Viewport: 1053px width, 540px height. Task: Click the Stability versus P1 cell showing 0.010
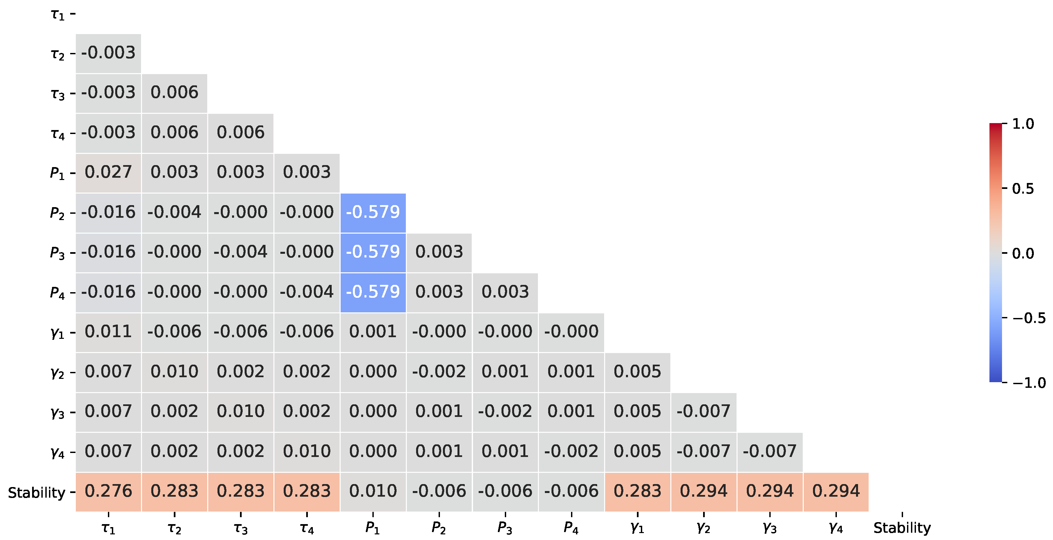[373, 491]
